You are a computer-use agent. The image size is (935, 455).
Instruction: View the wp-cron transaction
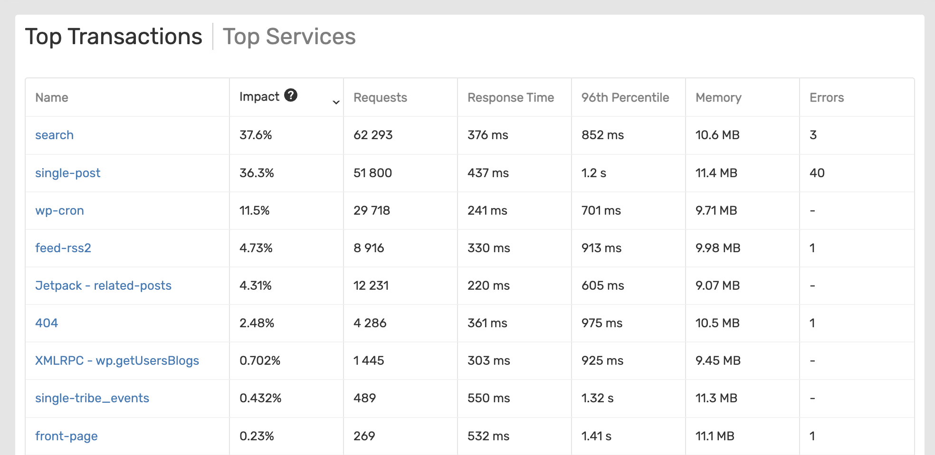click(x=59, y=210)
